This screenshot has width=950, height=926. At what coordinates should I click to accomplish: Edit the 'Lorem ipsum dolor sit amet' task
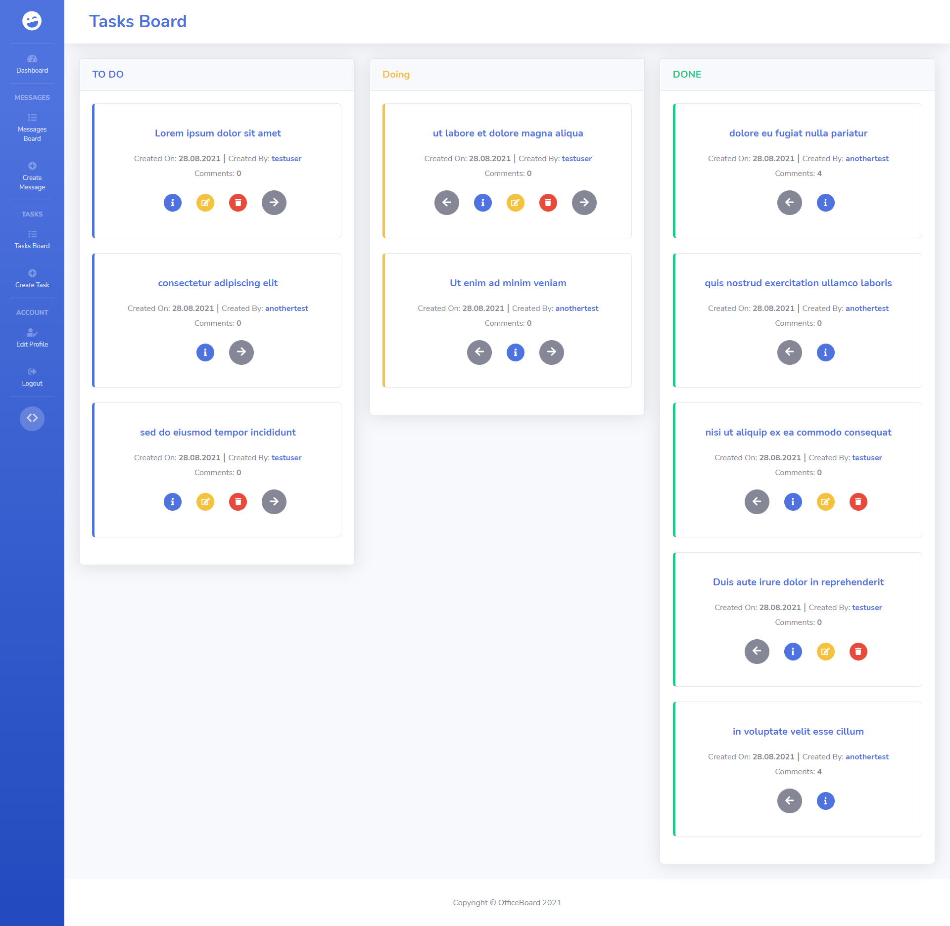[x=205, y=203]
